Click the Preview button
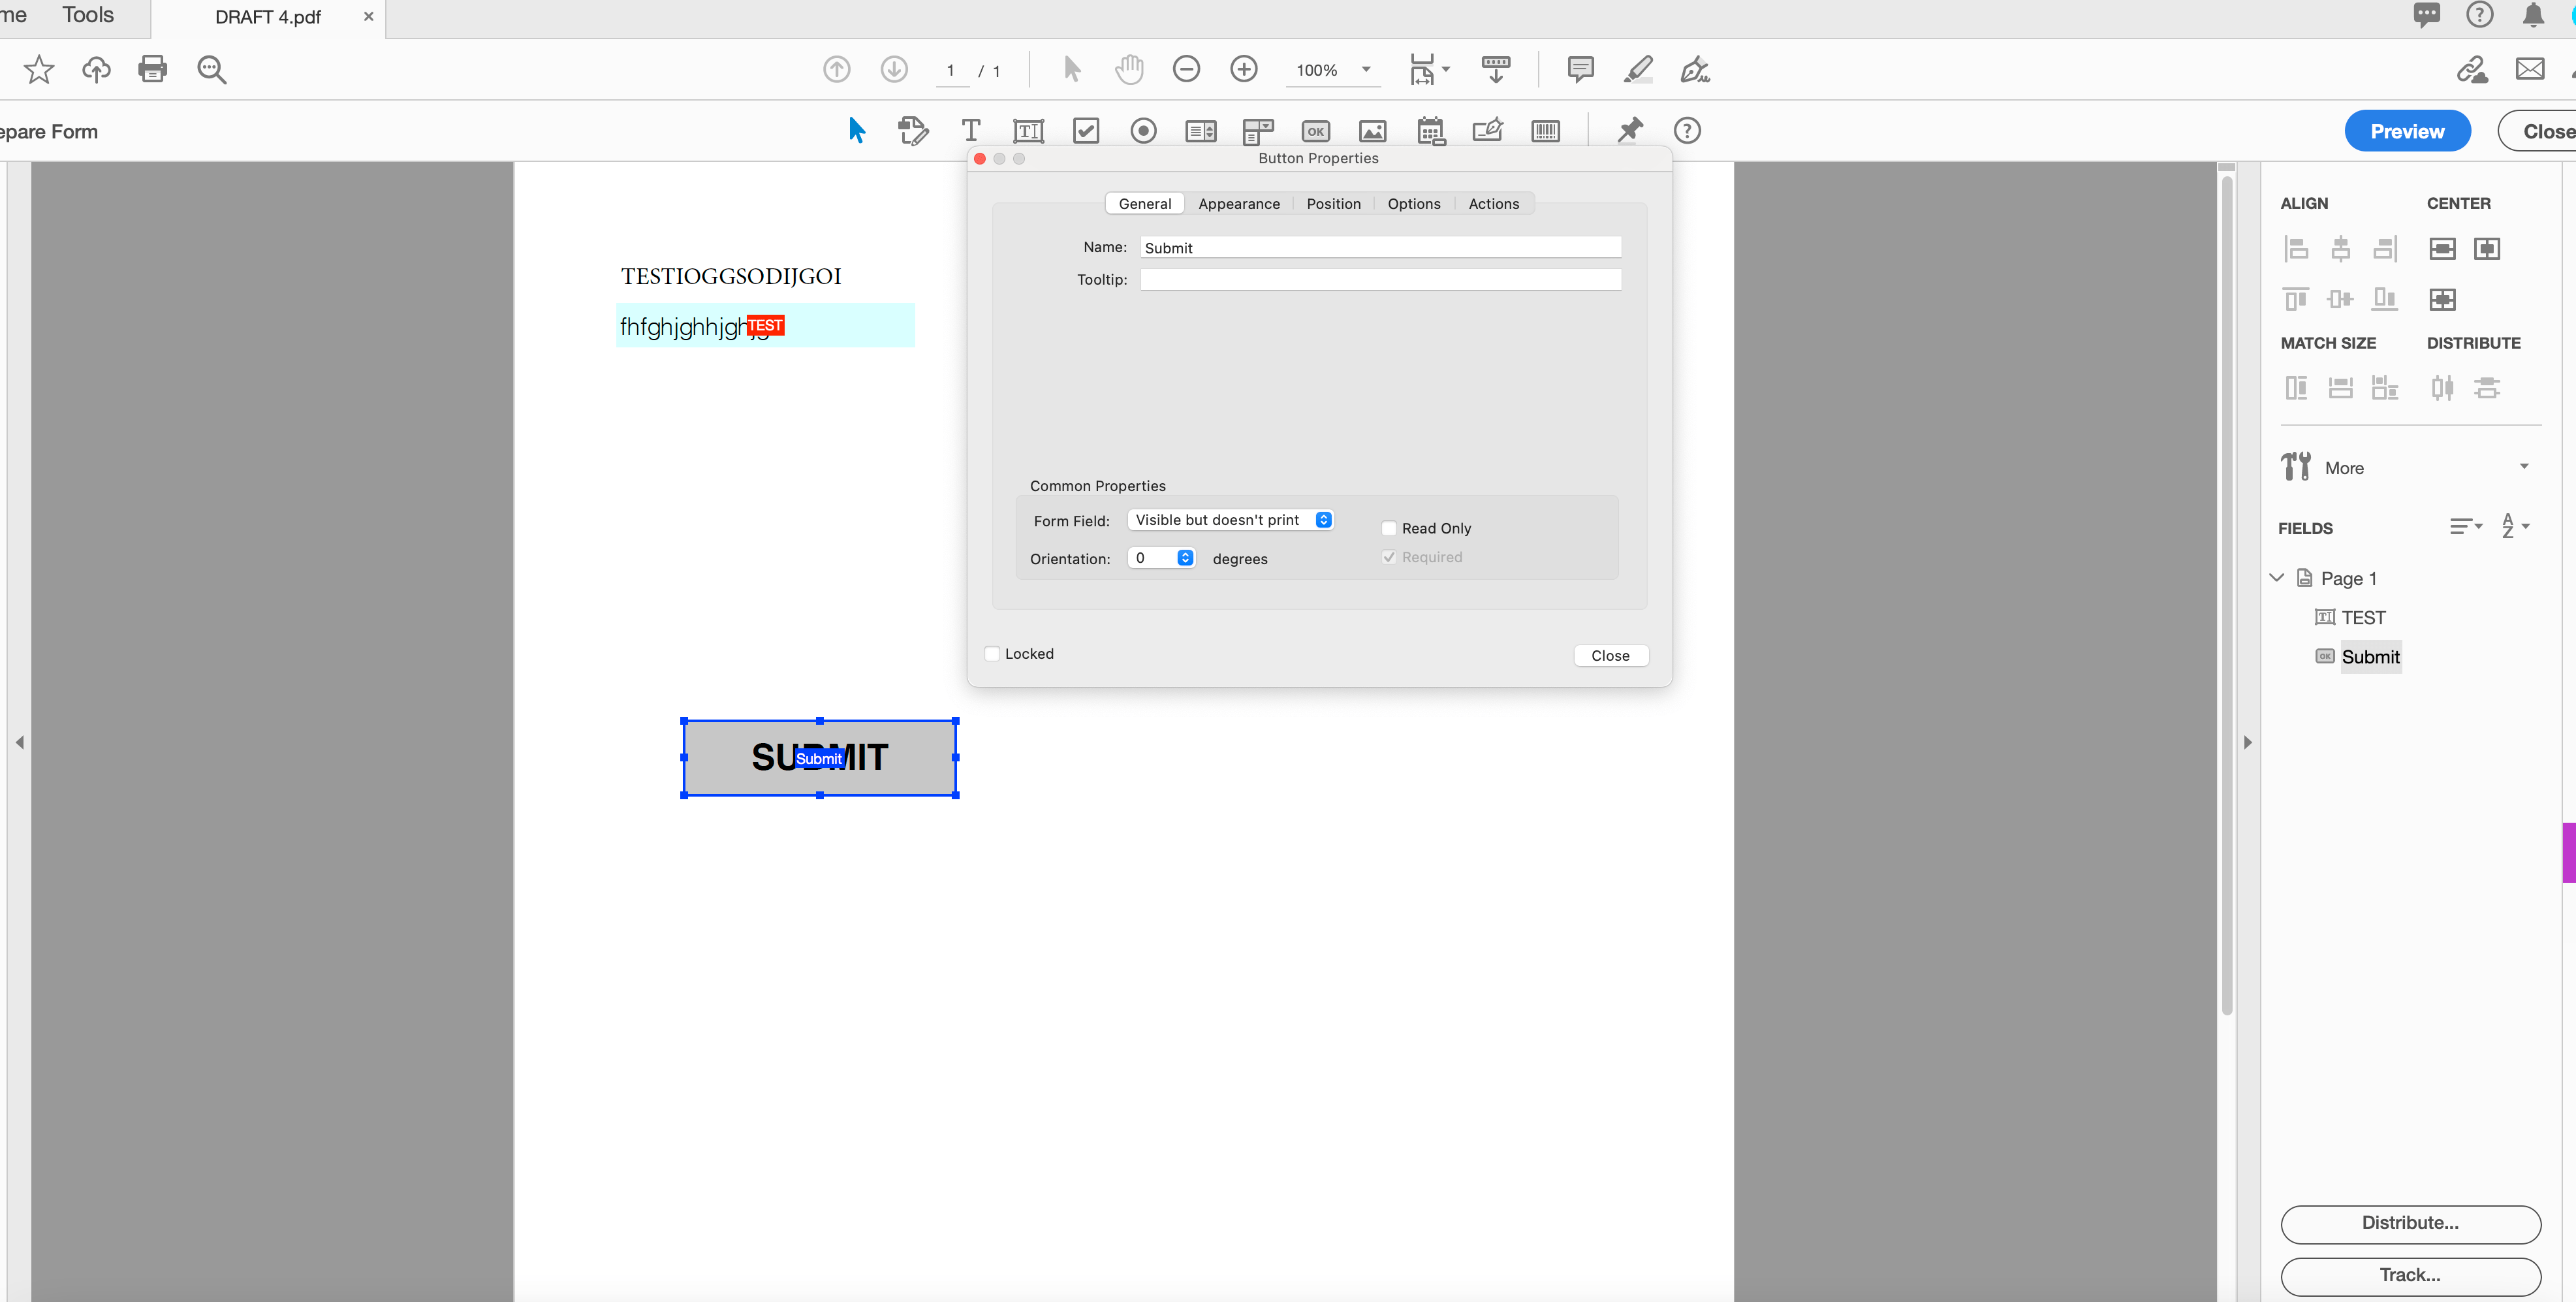This screenshot has width=2576, height=1302. (x=2407, y=131)
